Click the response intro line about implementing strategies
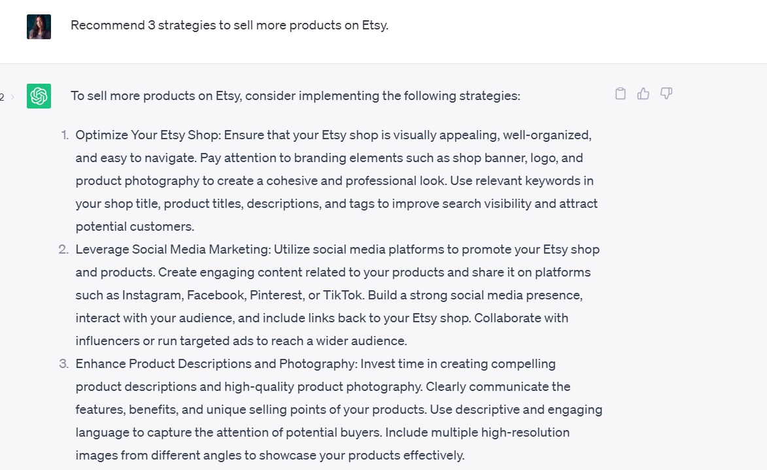This screenshot has height=470, width=767. pyautogui.click(x=295, y=96)
